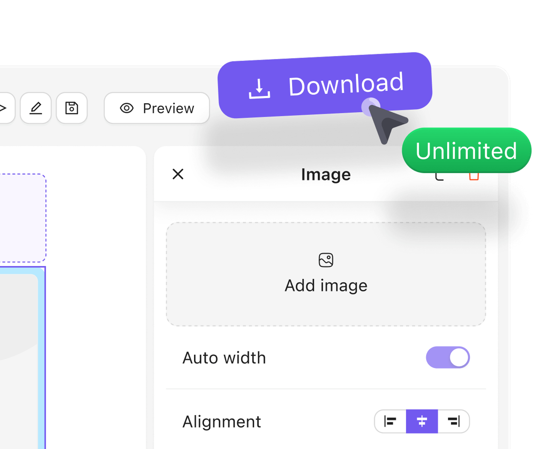Apply left alignment to the image
The image size is (538, 449).
point(390,422)
